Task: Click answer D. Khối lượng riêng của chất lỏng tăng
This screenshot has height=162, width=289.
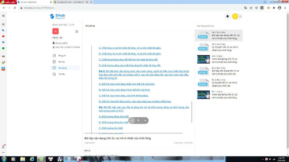Action: click(130, 65)
